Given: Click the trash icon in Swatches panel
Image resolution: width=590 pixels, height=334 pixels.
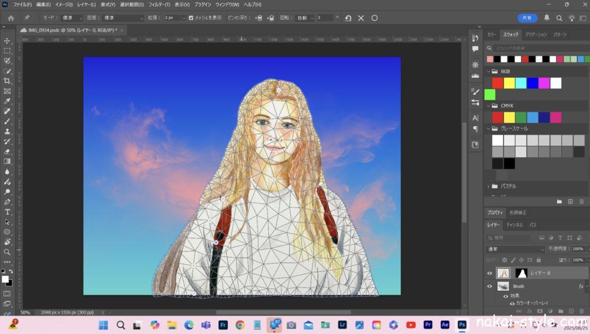Looking at the screenshot, I should [581, 202].
